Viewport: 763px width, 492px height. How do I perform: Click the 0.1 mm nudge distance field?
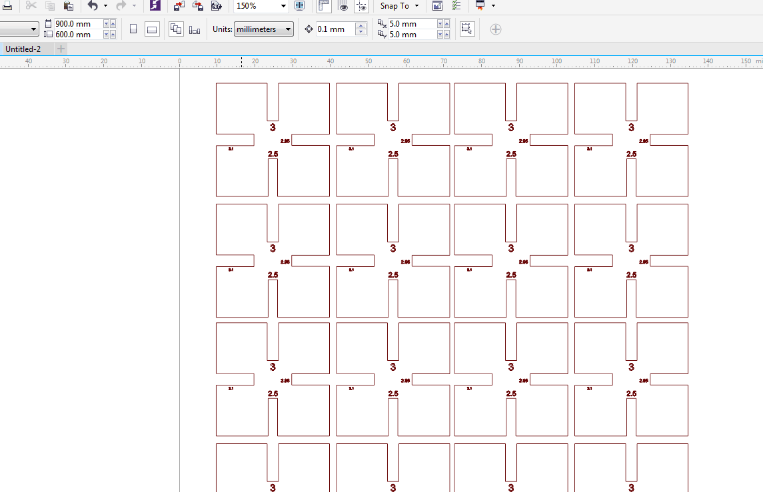[335, 29]
